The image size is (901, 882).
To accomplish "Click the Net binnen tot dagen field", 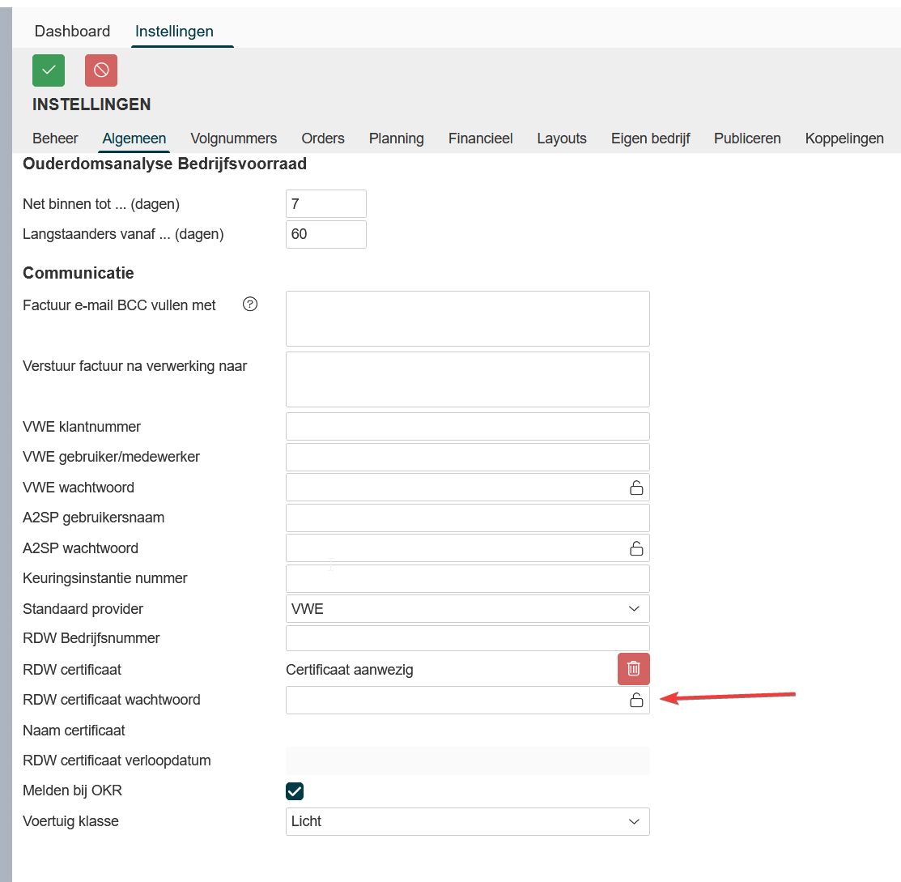I will point(325,204).
